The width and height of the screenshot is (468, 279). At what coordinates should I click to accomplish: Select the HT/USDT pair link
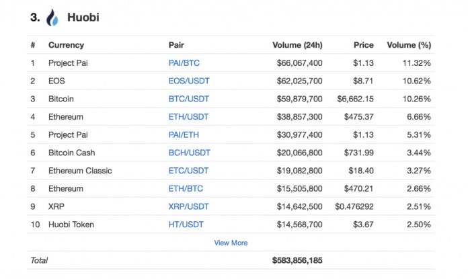186,224
